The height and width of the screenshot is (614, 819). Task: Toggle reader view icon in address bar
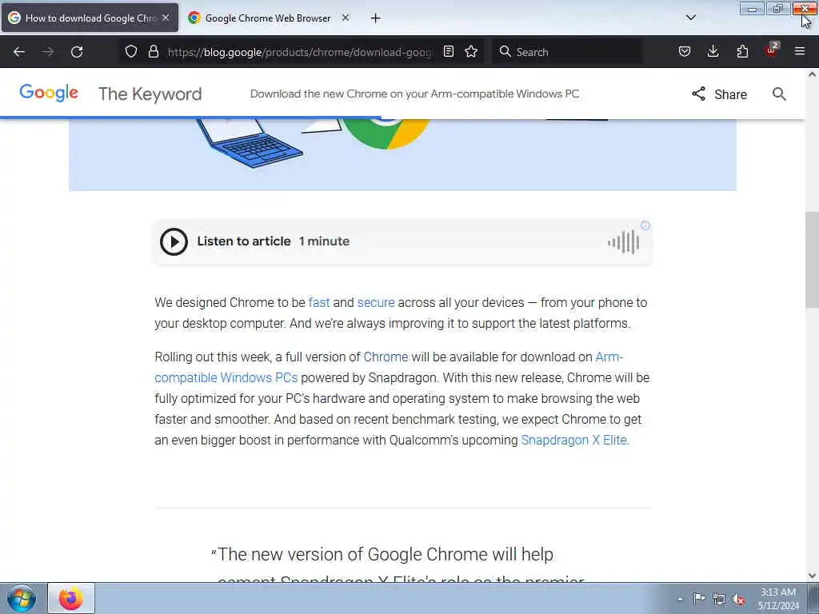[x=448, y=51]
